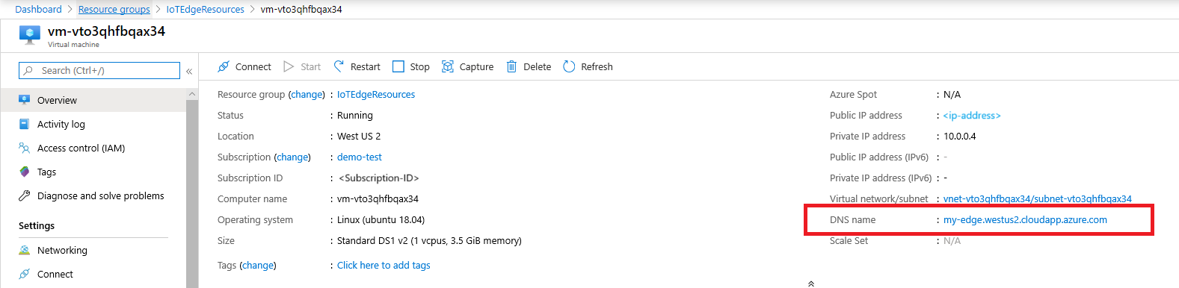
Task: Select Tags in the left menu
Action: [x=46, y=172]
